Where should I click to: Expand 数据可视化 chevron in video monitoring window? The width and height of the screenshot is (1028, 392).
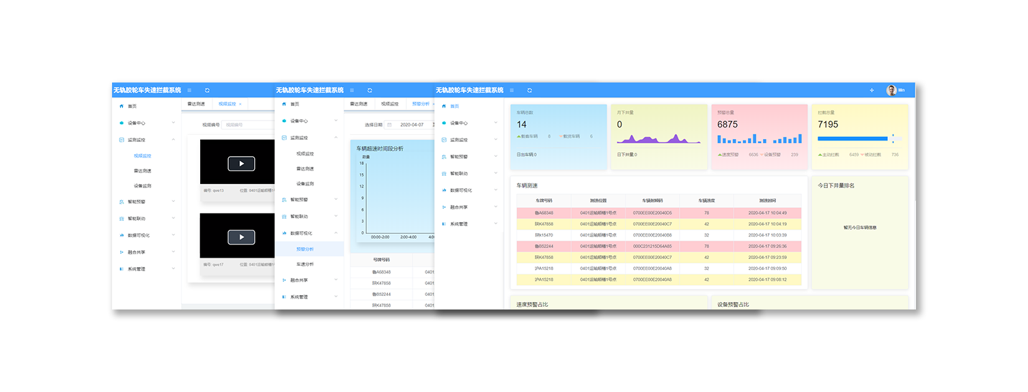pos(173,235)
